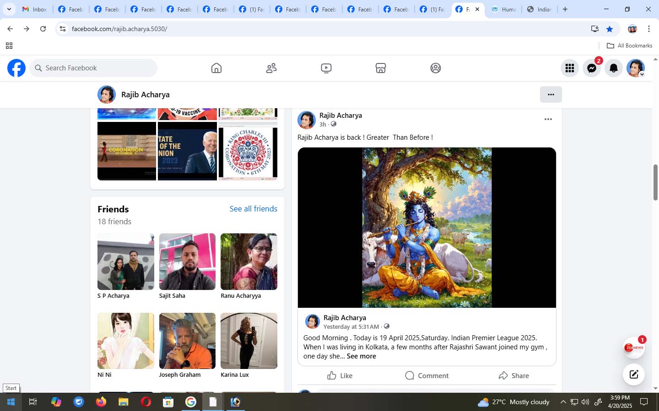Click the install app icon in address bar

pyautogui.click(x=595, y=29)
